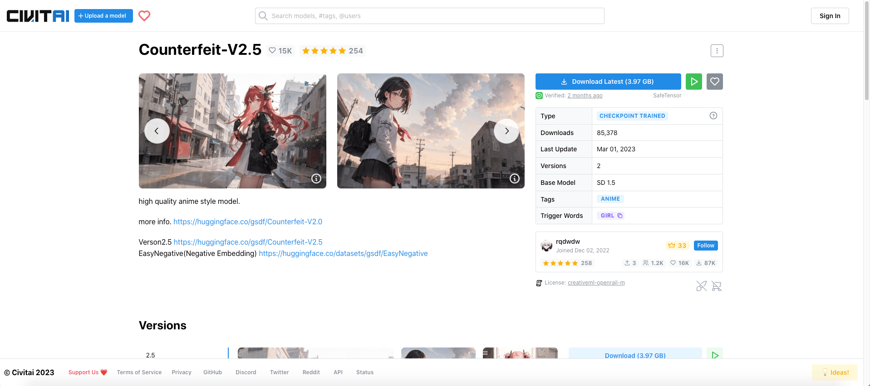The image size is (870, 386).
Task: Open Privacy footer link
Action: pyautogui.click(x=182, y=372)
